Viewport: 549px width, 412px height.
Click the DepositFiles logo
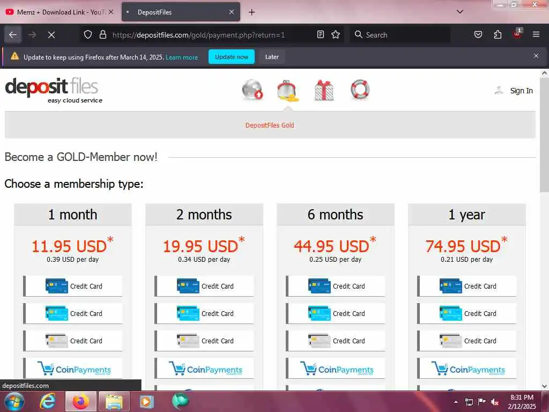[x=54, y=90]
